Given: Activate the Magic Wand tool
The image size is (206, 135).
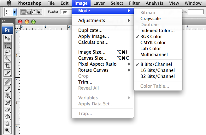Looking at the screenshot, I should coord(8,59).
